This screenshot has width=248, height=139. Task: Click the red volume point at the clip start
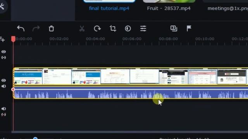click(x=13, y=90)
